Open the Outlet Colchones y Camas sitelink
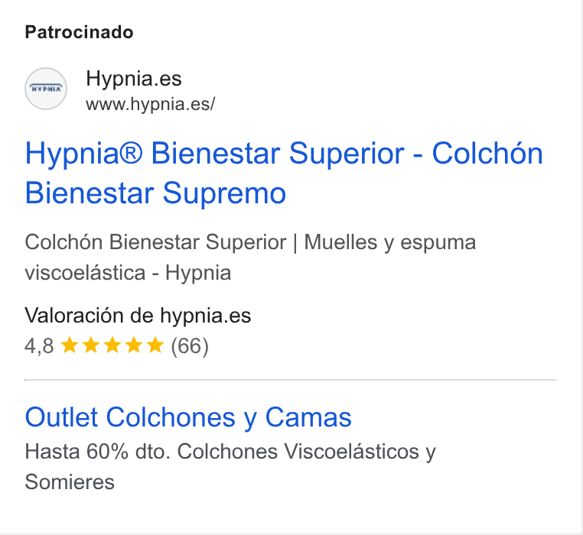583x535 pixels. tap(188, 417)
